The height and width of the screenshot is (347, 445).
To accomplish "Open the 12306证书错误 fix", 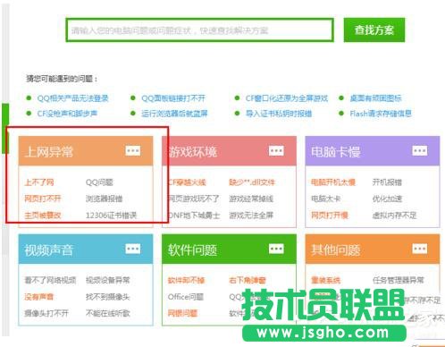I will 111,216.
